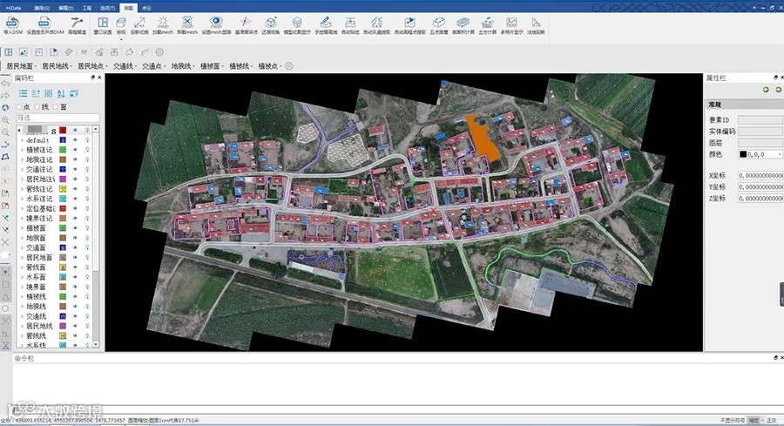The height and width of the screenshot is (426, 784).
Task: Select the 模型切割显示 model clipping tool
Action: coord(298,24)
